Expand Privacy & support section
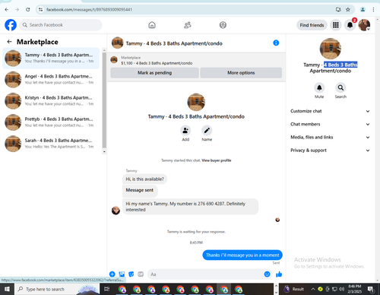The height and width of the screenshot is (295, 380). coord(330,151)
